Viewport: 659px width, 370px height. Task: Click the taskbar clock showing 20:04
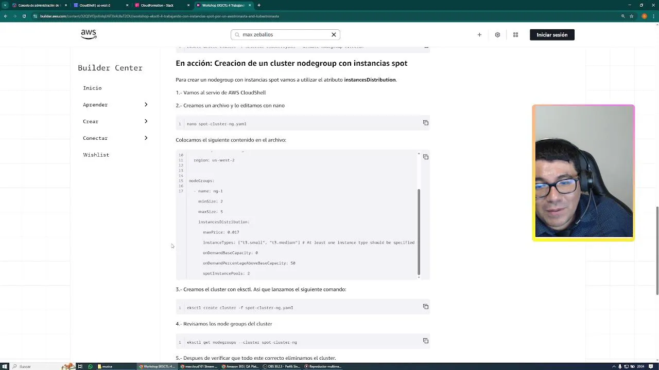coord(641,366)
